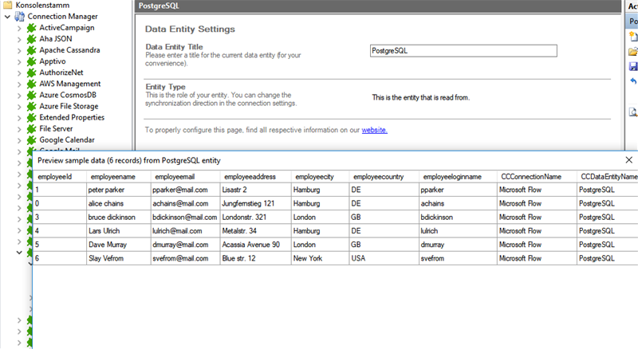Click the Konsolenstamm folder icon
This screenshot has height=349, width=638.
tap(7, 5)
